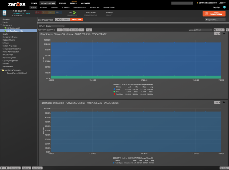Click the Zoom Out graph button
The image size is (229, 170).
coord(74,30)
